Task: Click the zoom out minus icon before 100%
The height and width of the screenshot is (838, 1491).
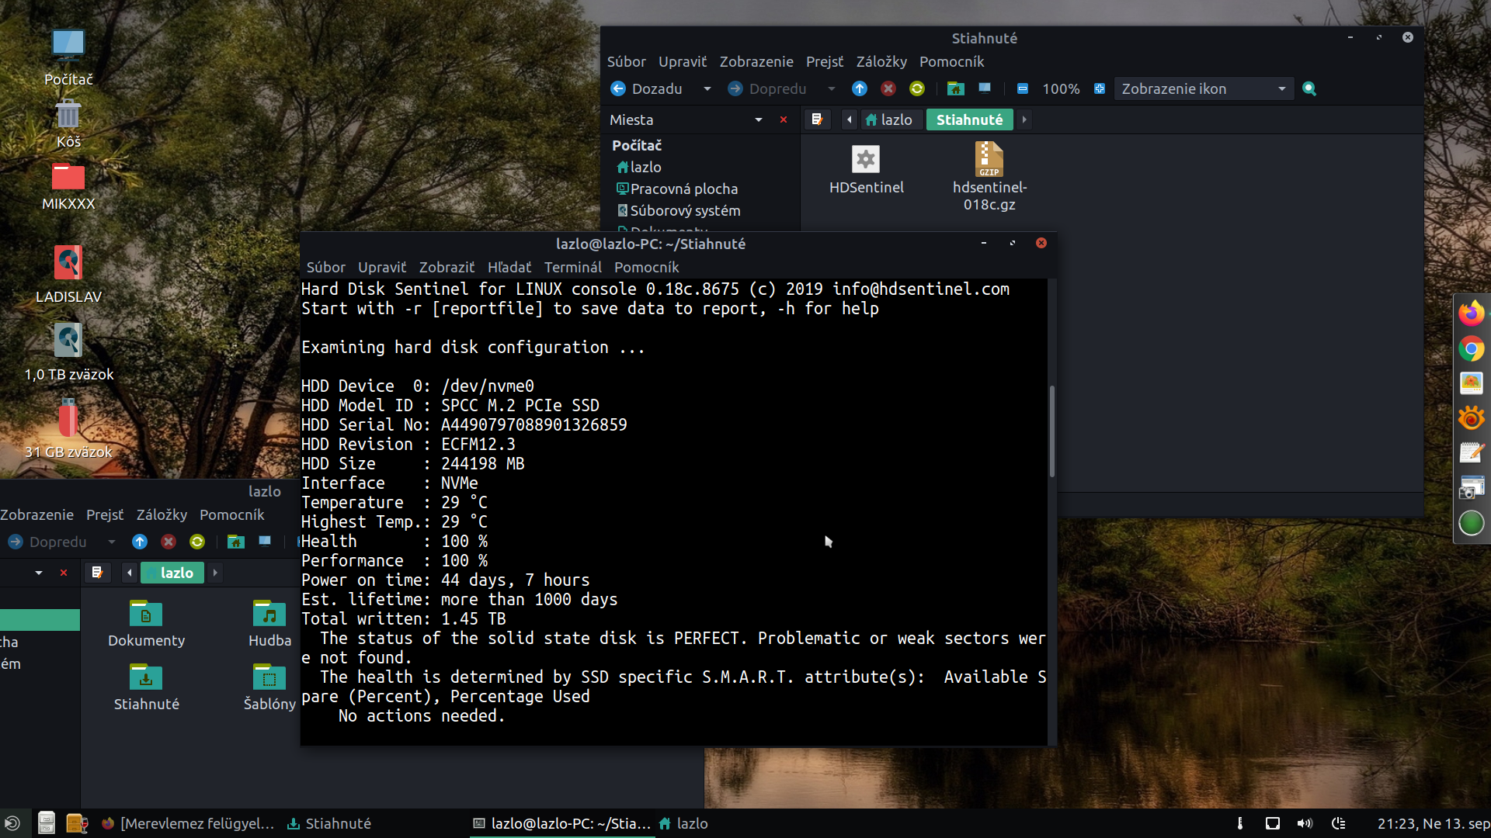Action: (x=1023, y=88)
